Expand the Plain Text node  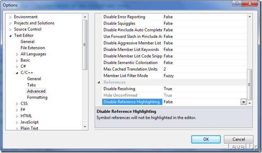pos(17,129)
